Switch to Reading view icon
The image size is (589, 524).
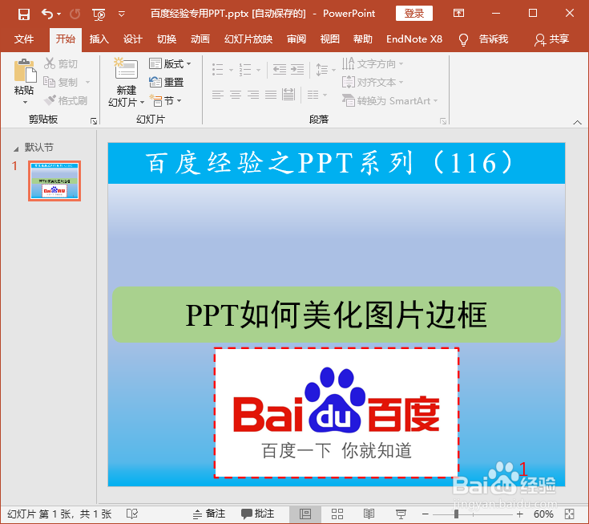click(369, 514)
